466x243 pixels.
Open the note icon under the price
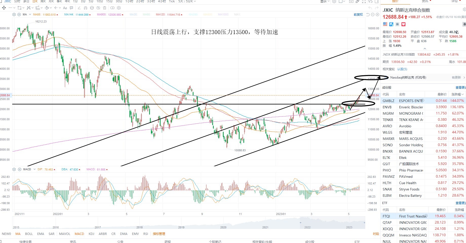point(397,24)
